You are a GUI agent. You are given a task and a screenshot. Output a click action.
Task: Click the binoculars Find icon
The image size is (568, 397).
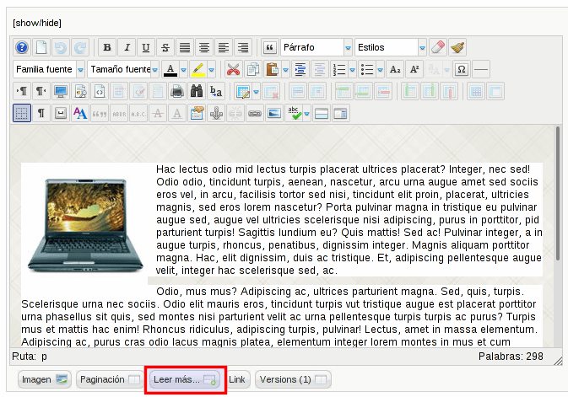(197, 92)
